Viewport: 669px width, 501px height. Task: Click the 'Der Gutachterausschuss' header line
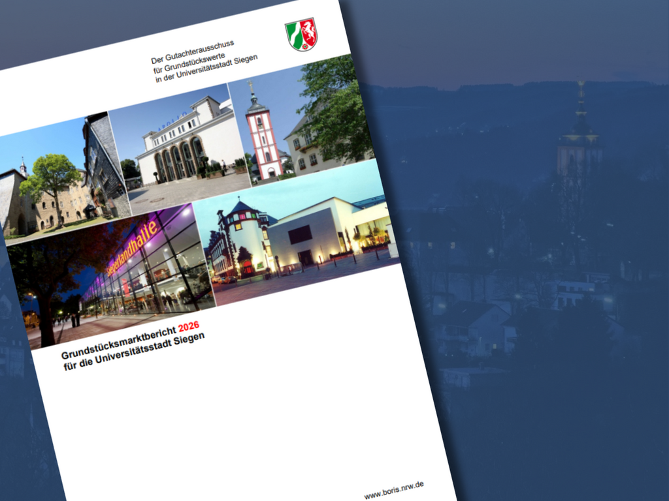point(192,52)
